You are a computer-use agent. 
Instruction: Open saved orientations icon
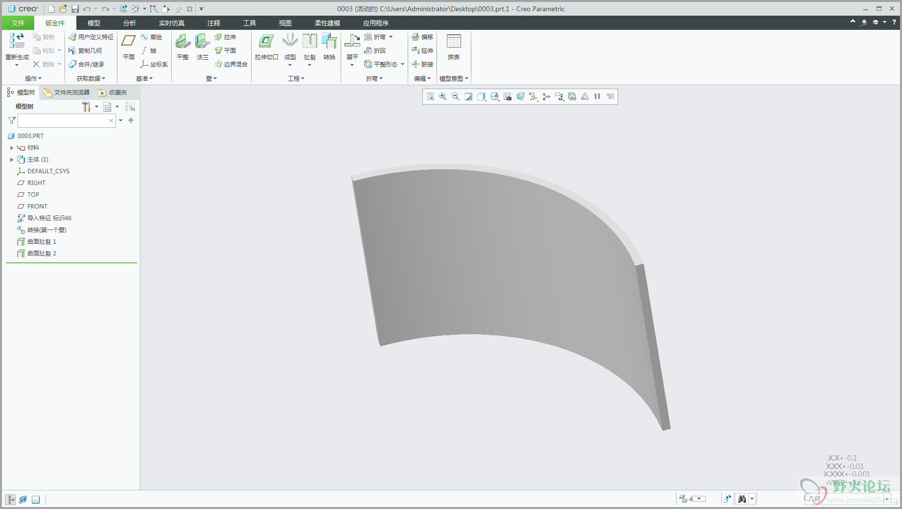(x=495, y=96)
